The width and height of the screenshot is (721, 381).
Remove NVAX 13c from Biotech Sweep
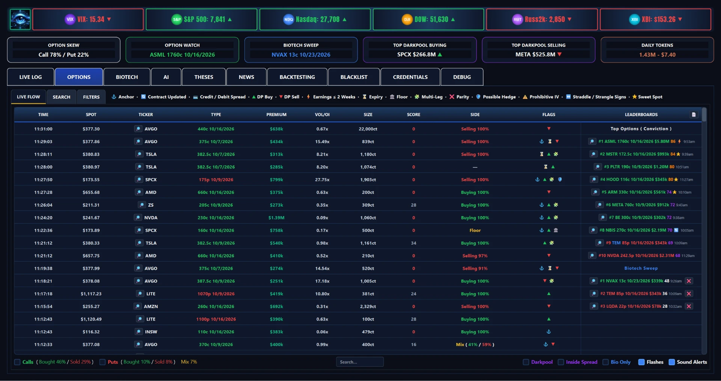[689, 281]
